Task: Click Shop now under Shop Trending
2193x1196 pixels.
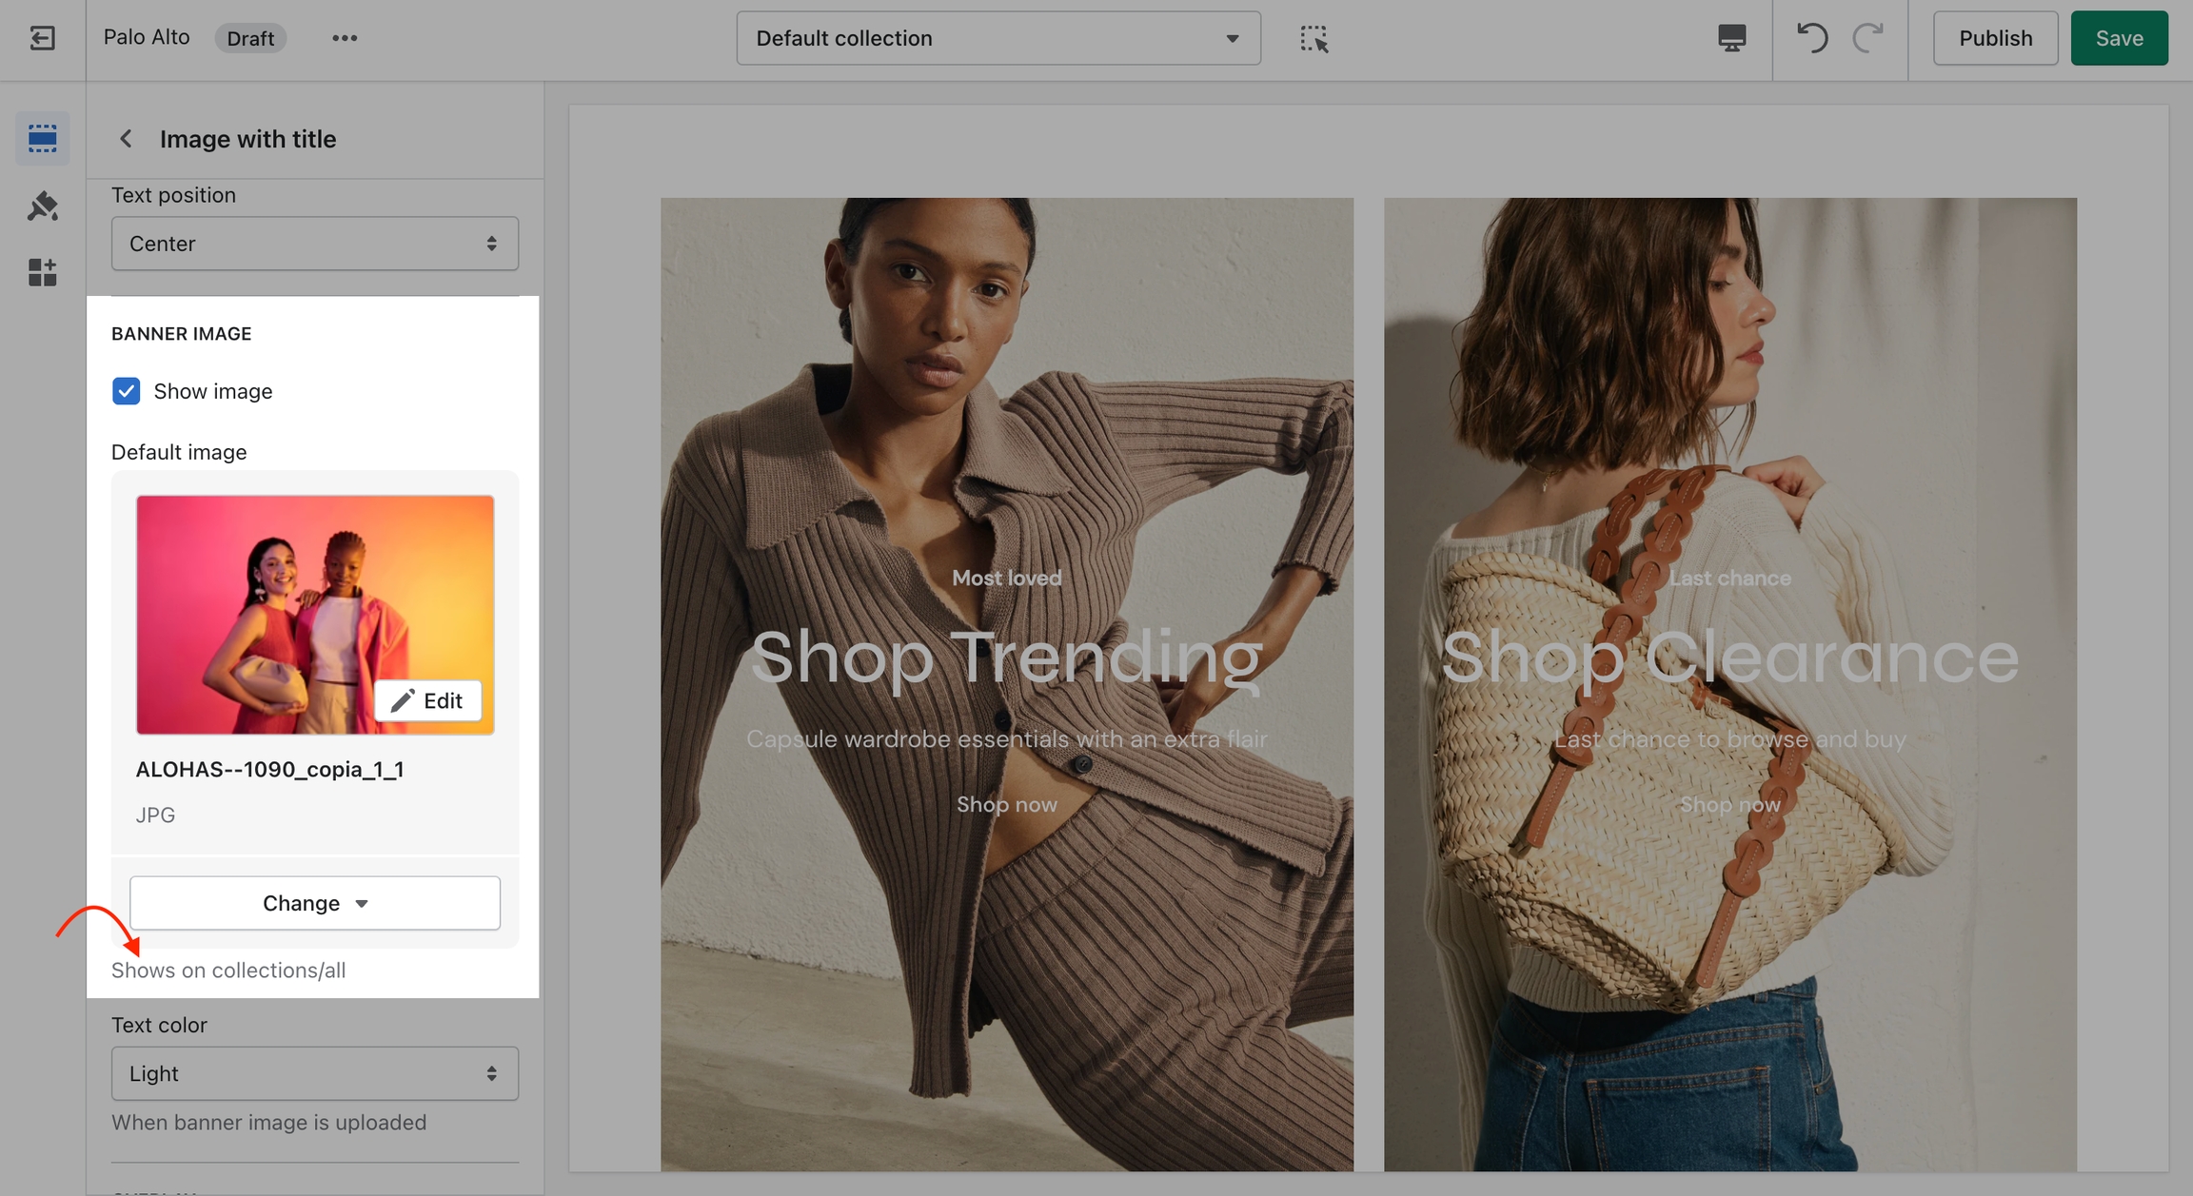Action: click(x=1006, y=804)
